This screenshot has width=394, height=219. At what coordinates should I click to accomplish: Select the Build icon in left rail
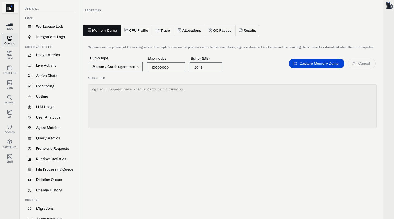point(10,53)
